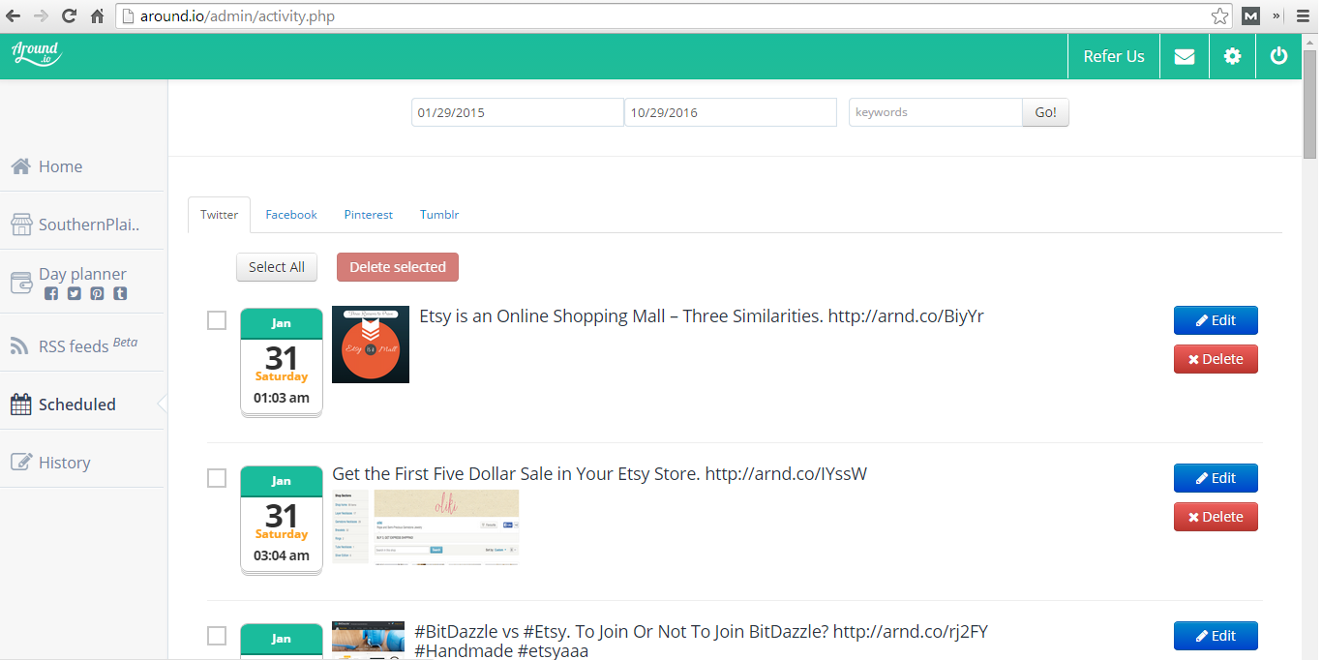The image size is (1322, 660).
Task: Click the Scheduled calendar icon
Action: [x=20, y=405]
